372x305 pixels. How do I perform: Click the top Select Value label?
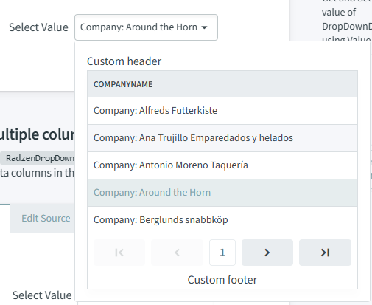pyautogui.click(x=38, y=27)
